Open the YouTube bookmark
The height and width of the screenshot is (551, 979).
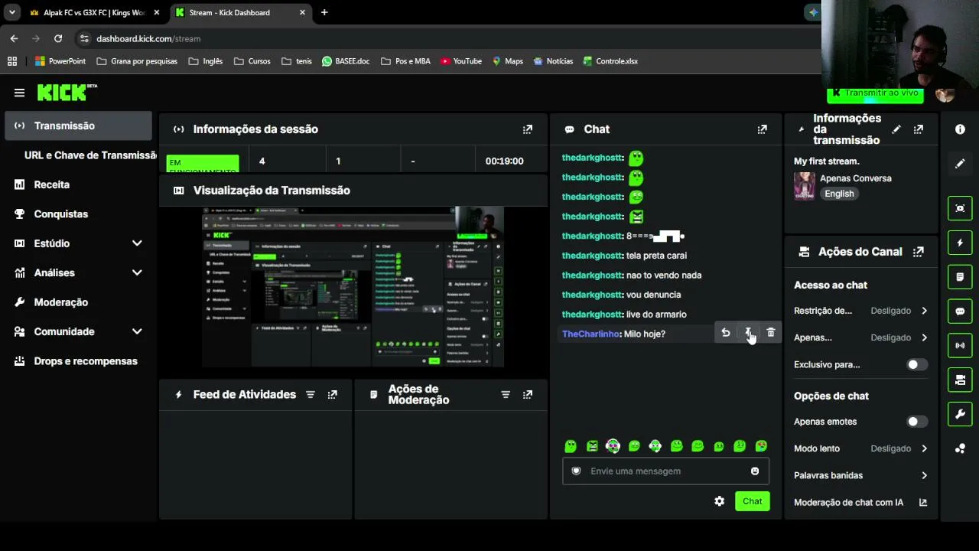[x=461, y=61]
